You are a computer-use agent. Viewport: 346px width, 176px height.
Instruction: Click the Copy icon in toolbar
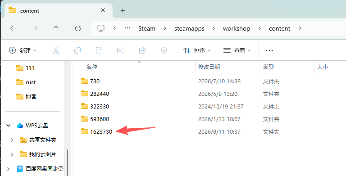pos(77,50)
